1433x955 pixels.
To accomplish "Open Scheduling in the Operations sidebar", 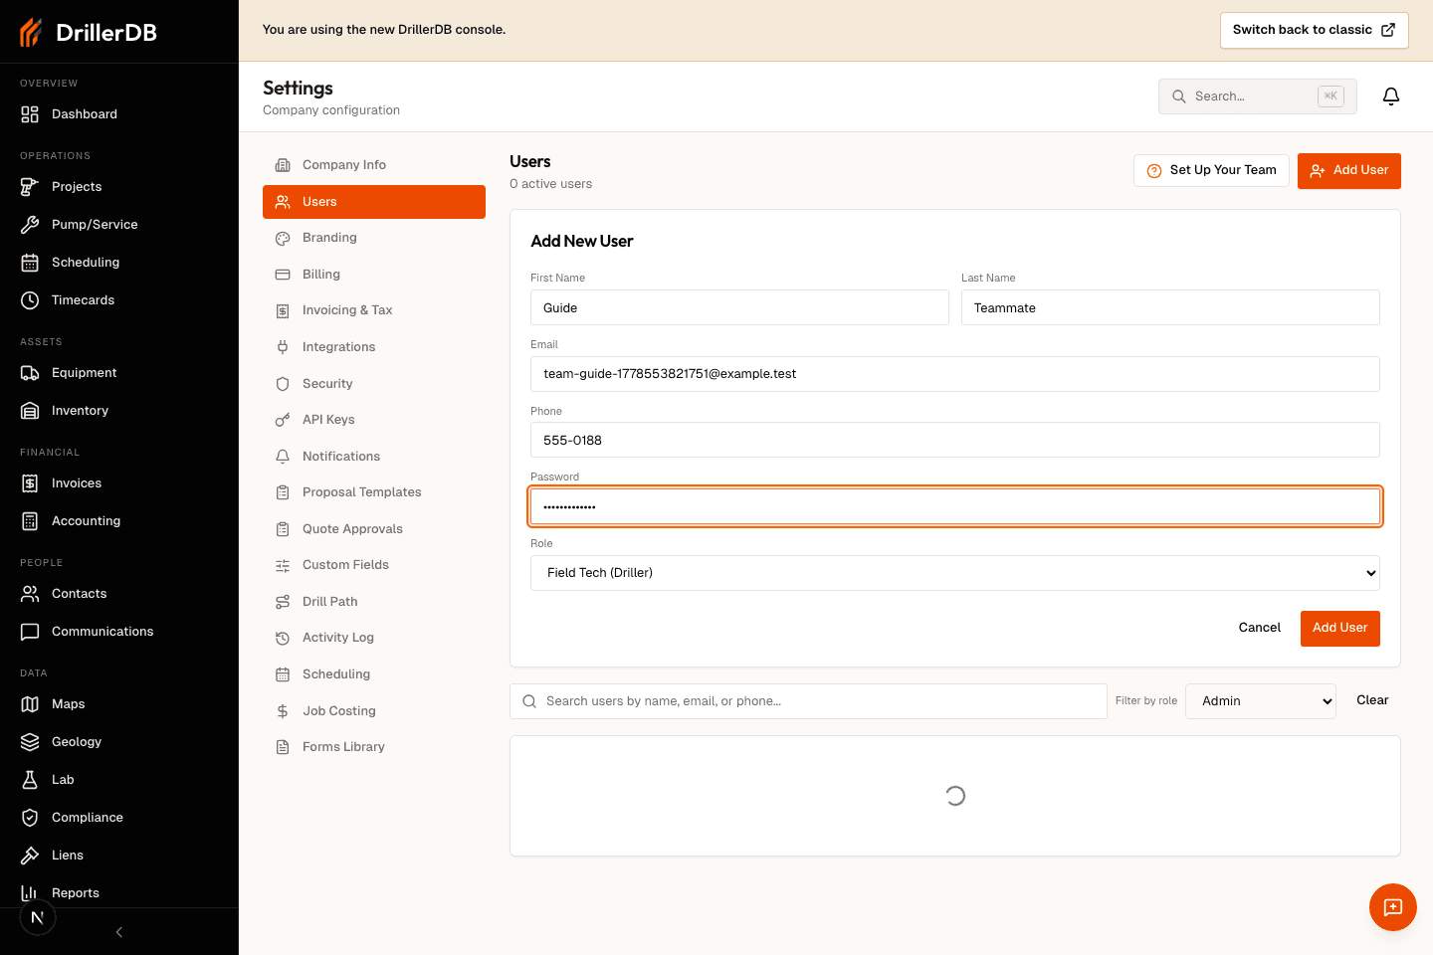I will pos(119,263).
